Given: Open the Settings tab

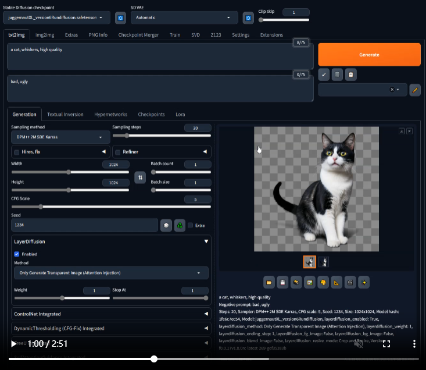Looking at the screenshot, I should 241,35.
